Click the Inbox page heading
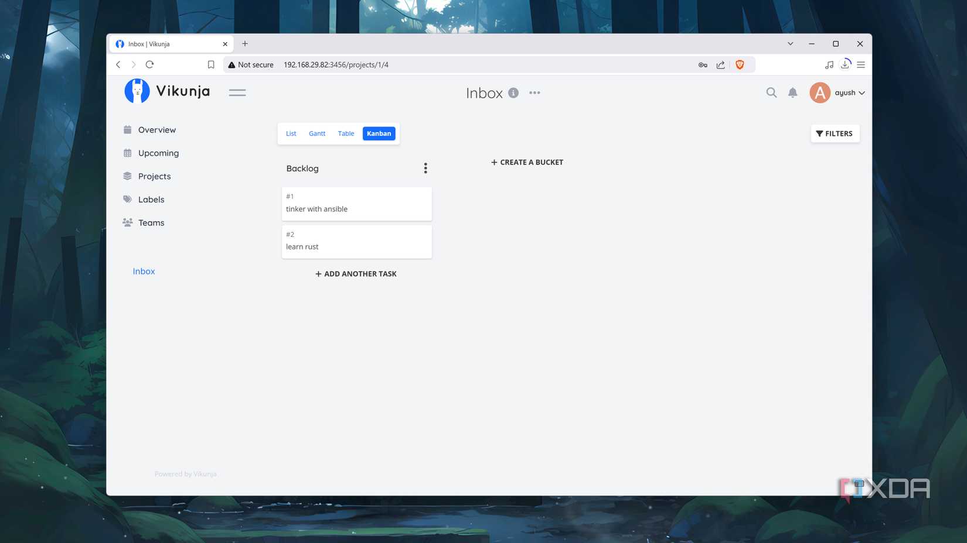Screen dimensions: 967x543 tap(484, 93)
